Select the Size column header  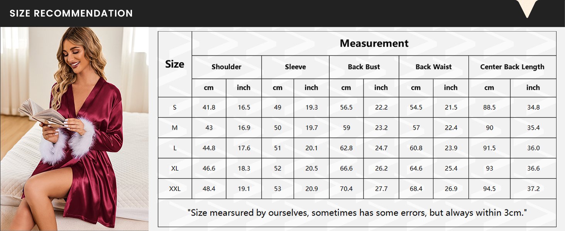pyautogui.click(x=175, y=64)
